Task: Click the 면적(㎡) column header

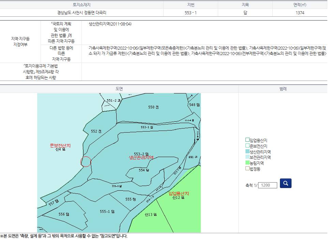Action: (x=300, y=4)
